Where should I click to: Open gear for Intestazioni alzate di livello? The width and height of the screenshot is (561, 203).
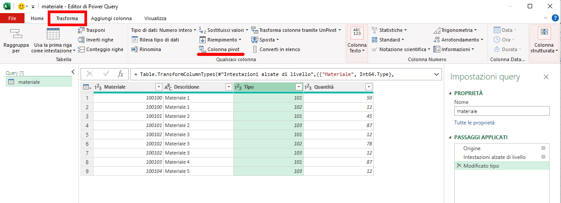543,157
